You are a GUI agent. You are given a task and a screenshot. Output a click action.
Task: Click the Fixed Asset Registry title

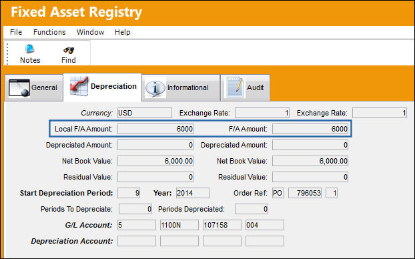[77, 13]
